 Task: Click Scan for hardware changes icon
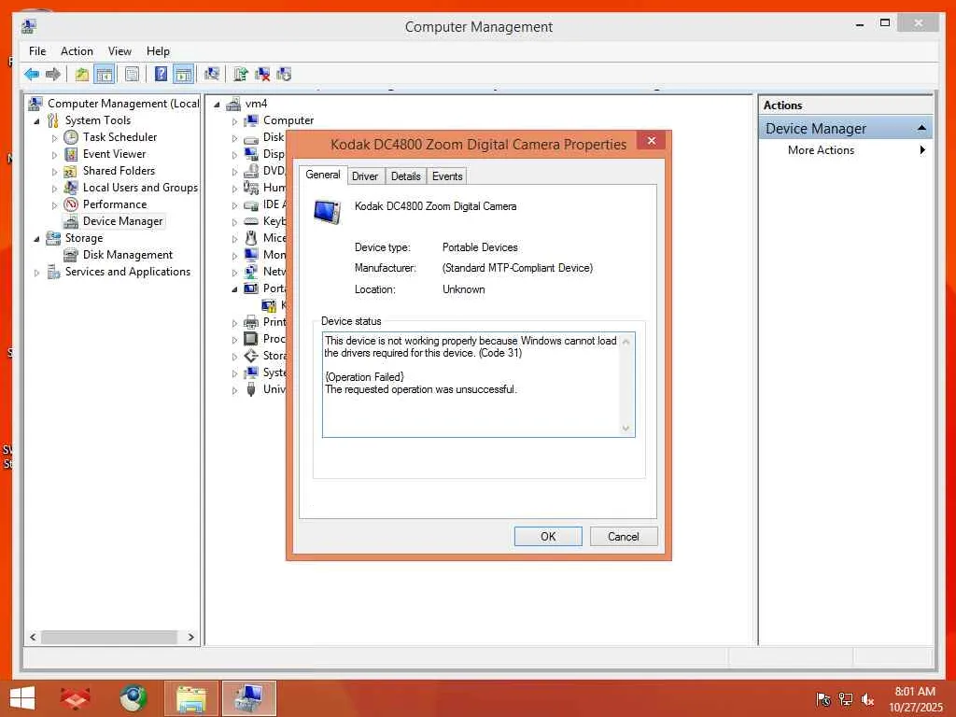212,75
